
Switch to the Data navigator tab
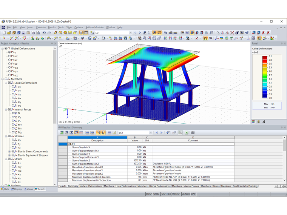point(5,189)
